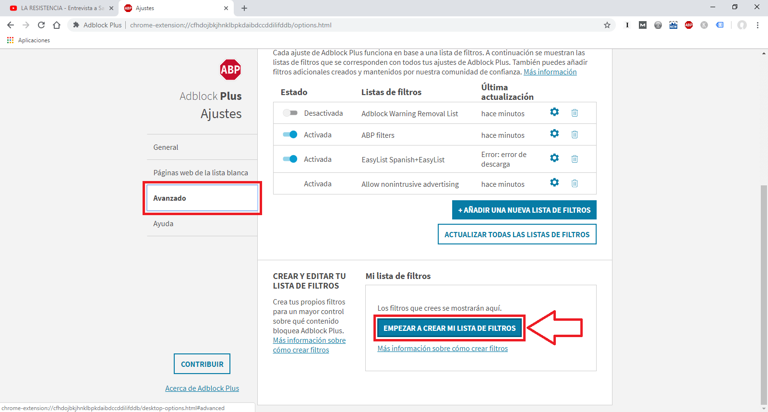Viewport: 768px width, 412px height.
Task: Click Añadir una nueva lista de filtros
Action: pyautogui.click(x=524, y=210)
